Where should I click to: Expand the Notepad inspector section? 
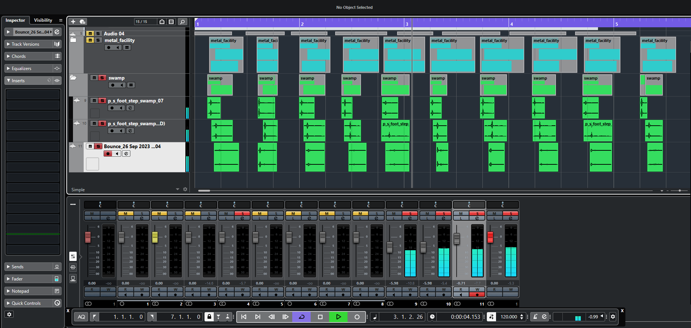29,291
